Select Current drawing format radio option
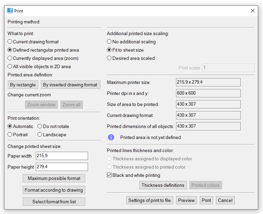263x214 pixels. 10,42
